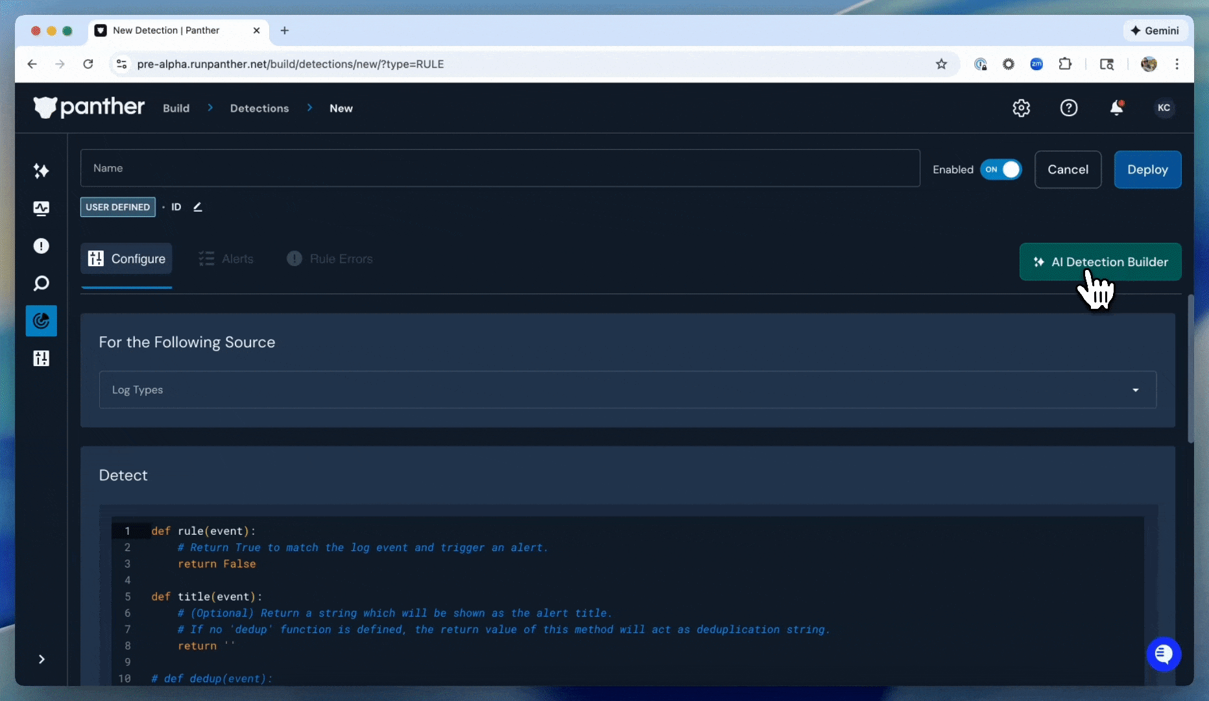Screen dimensions: 1209x701
Task: Open the browser Extensions puzzle icon
Action: pos(1065,64)
